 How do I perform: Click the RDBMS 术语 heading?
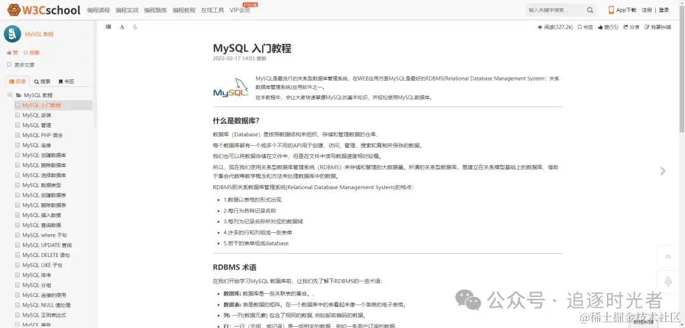[235, 267]
